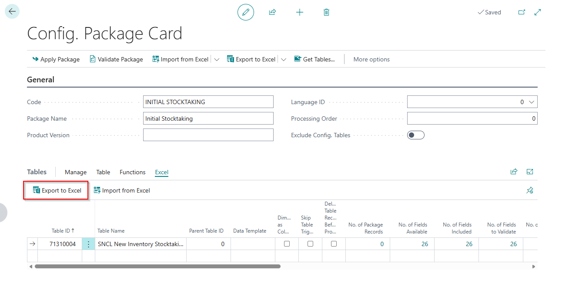Viewport: 562px width, 301px height.
Task: Click Import from Excel in Tables section
Action: 122,190
